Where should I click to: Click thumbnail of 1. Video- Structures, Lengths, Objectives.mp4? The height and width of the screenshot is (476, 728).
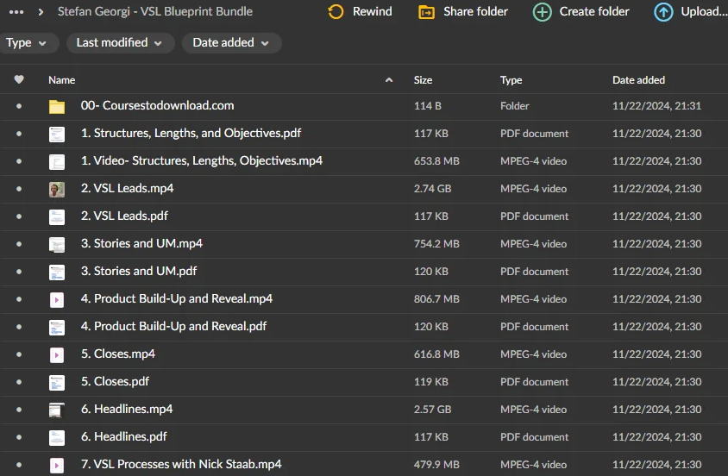point(57,161)
